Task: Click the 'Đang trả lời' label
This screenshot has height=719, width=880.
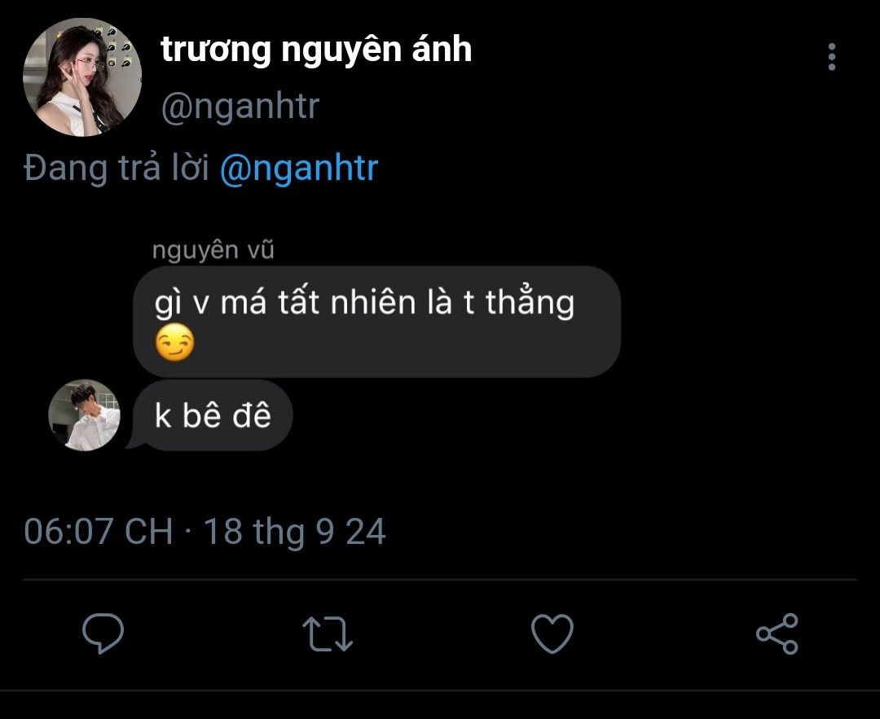Action: [x=117, y=168]
